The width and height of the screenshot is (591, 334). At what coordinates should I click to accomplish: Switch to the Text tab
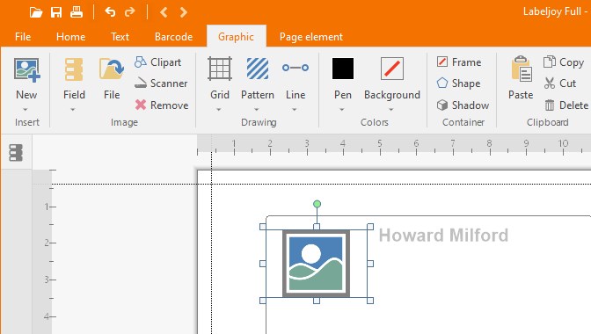(x=120, y=37)
